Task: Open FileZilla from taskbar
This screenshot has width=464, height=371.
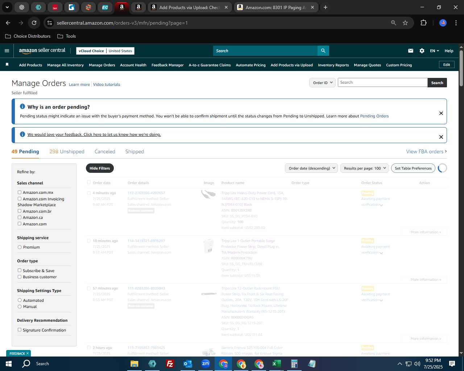Action: 170,363
